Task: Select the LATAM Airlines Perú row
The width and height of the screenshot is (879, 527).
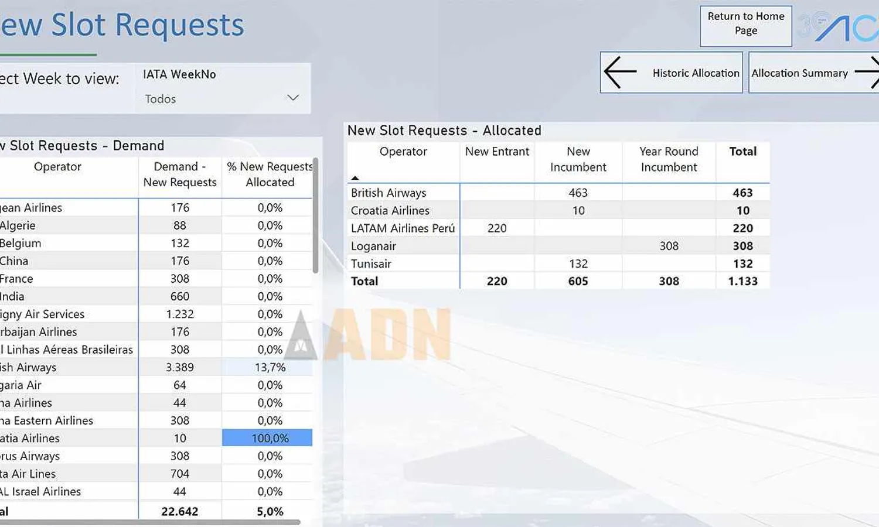Action: coord(403,228)
